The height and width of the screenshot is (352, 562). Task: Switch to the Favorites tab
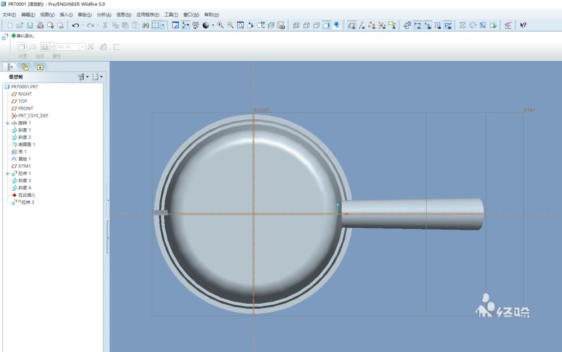(x=40, y=67)
